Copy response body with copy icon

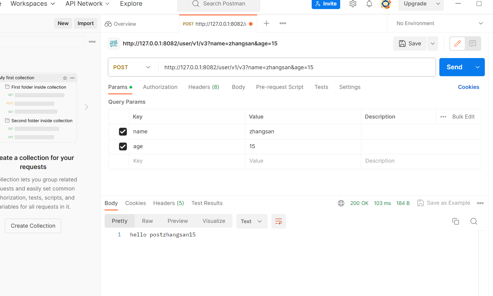tap(456, 221)
